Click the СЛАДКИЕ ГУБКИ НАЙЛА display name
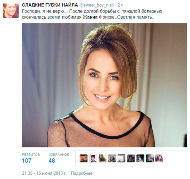Image resolution: width=190 pixels, height=179 pixels. (x=50, y=5)
